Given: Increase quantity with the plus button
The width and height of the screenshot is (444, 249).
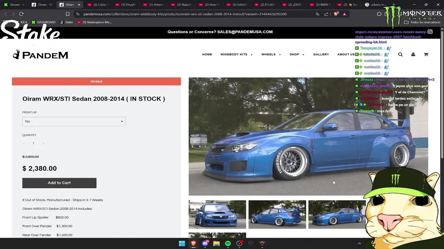Looking at the screenshot, I should 43,144.
